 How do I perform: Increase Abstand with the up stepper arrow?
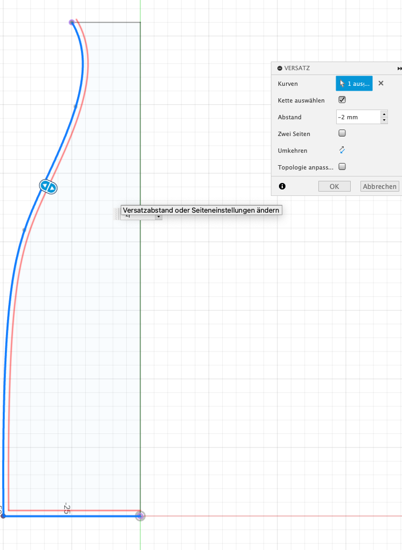[384, 114]
